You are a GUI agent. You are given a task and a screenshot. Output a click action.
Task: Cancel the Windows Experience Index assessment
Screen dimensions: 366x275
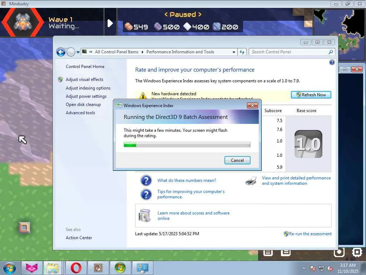237,160
